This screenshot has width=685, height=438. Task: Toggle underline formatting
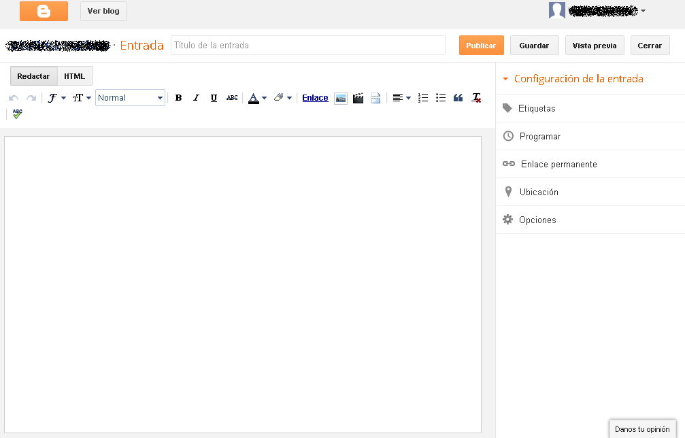214,98
